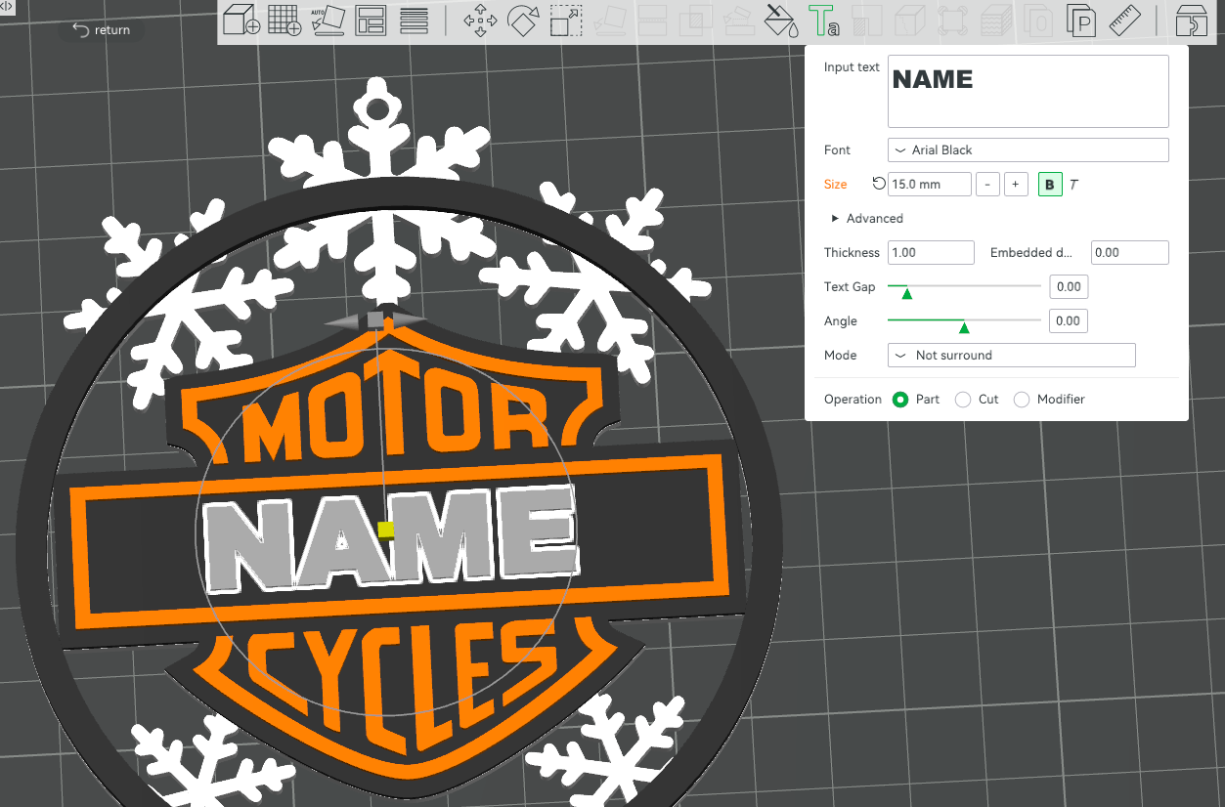Click the Thickness value field
The height and width of the screenshot is (807, 1225).
click(x=931, y=252)
